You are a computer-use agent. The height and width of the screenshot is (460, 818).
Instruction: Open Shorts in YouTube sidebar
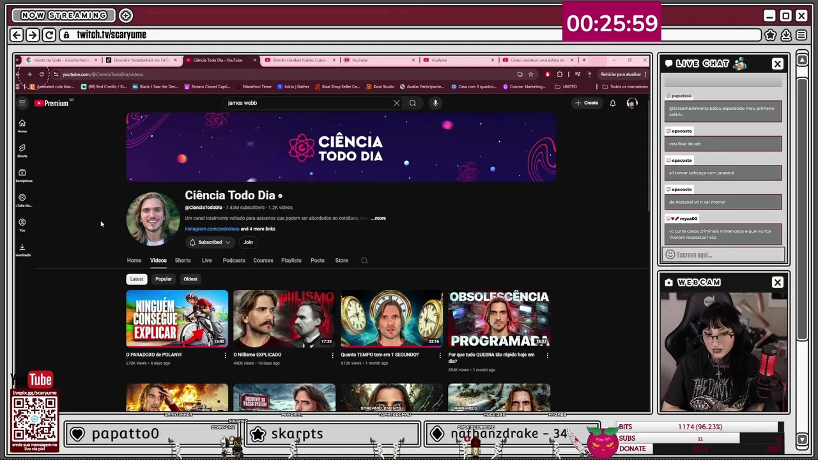tap(22, 151)
